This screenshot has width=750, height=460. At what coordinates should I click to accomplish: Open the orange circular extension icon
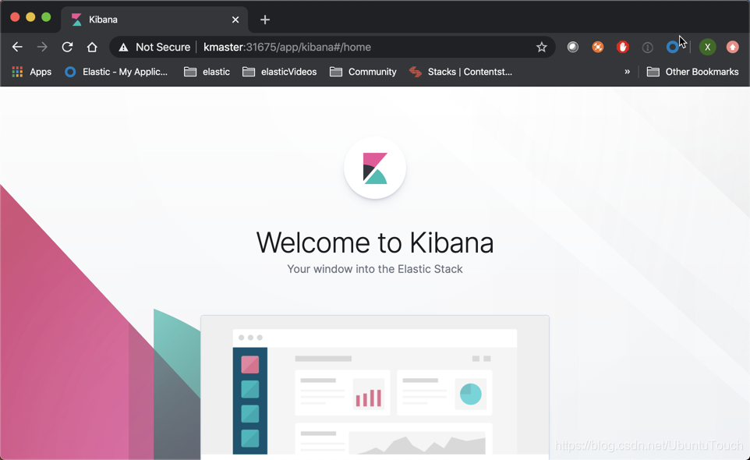click(x=597, y=47)
